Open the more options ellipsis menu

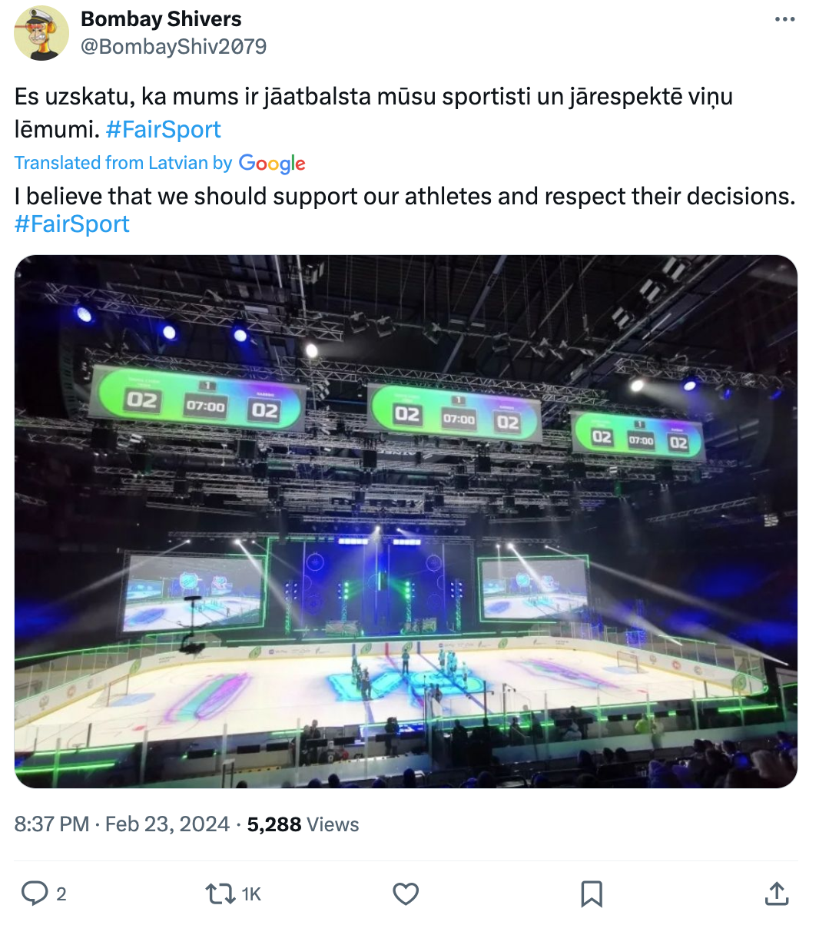784,19
